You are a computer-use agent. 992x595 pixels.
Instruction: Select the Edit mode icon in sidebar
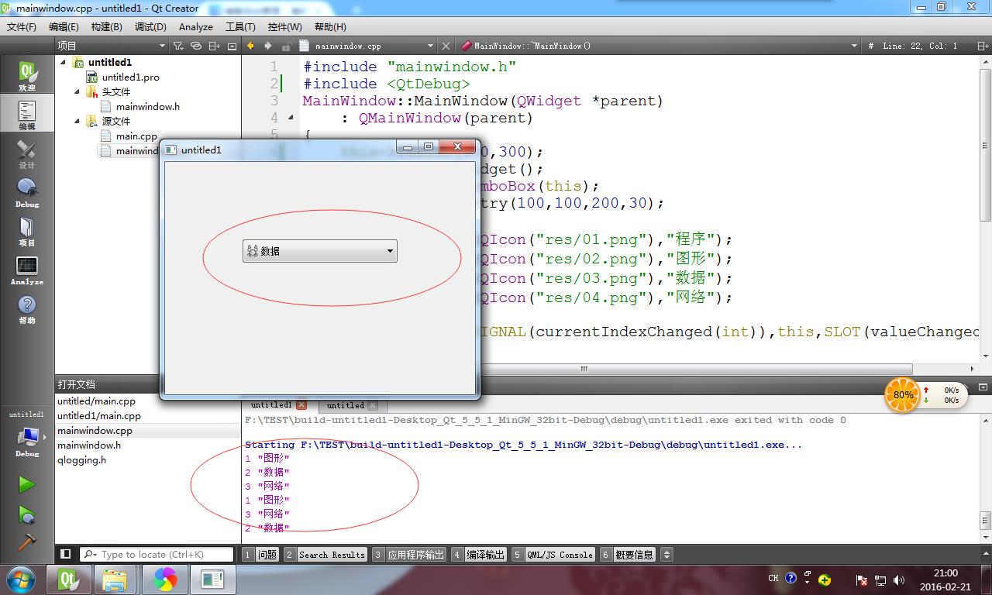click(x=27, y=115)
